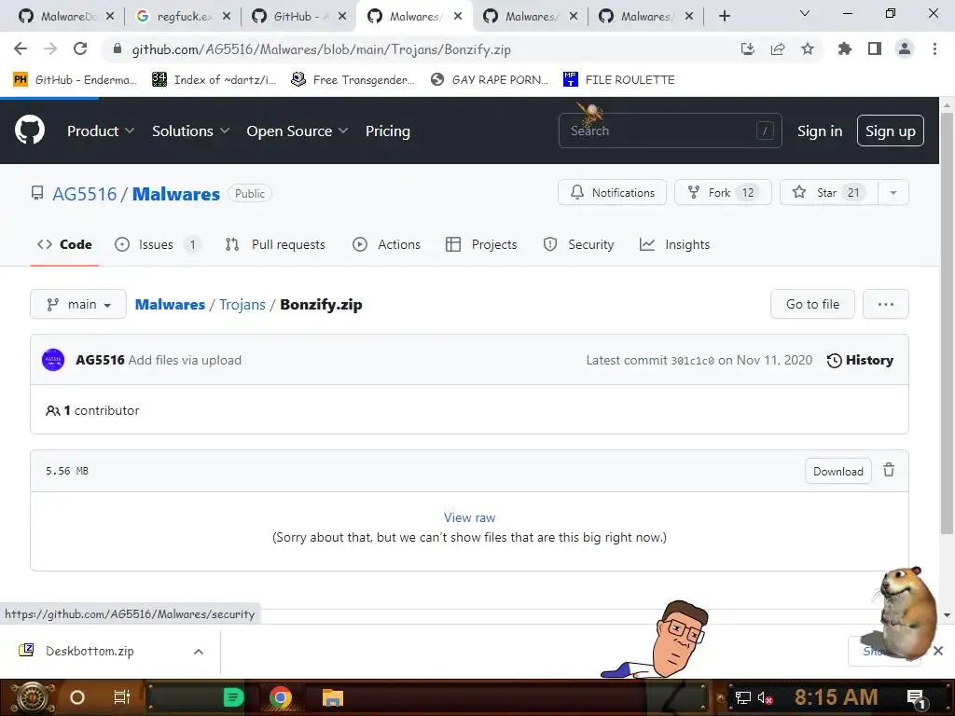The image size is (955, 716).
Task: Open the notification center icon
Action: pos(916,697)
